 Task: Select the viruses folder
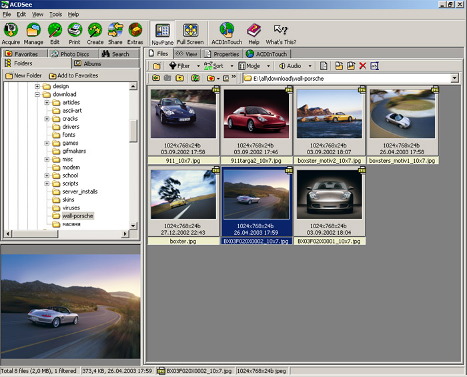pos(71,208)
